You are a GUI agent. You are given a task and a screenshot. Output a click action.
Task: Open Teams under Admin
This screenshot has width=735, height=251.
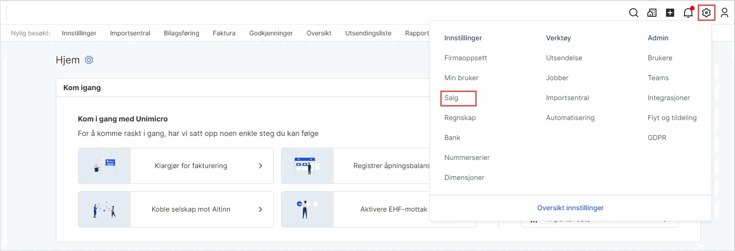point(658,78)
